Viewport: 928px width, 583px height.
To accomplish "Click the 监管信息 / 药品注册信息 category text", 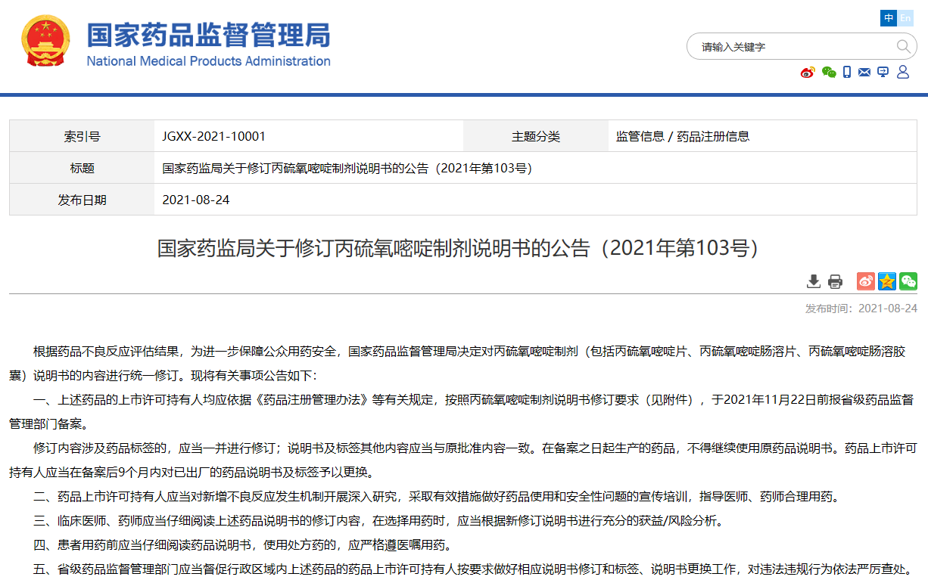I will [682, 136].
